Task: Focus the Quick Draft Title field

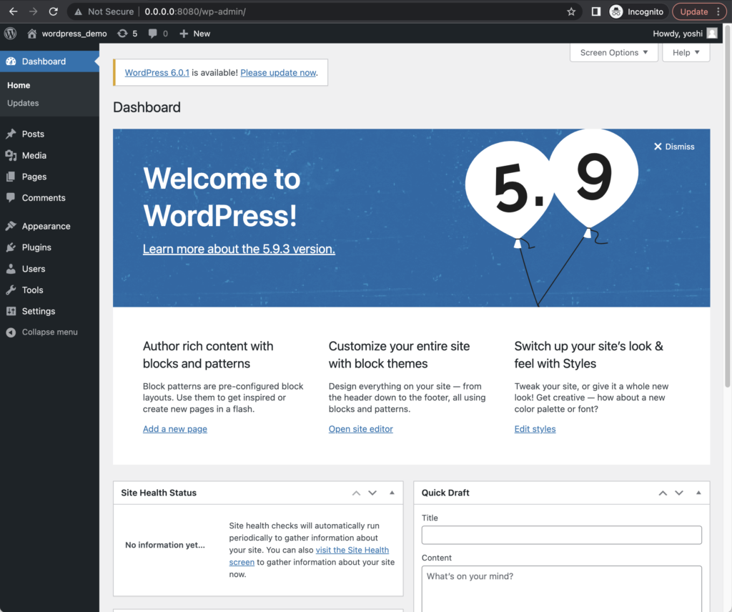Action: (x=562, y=535)
